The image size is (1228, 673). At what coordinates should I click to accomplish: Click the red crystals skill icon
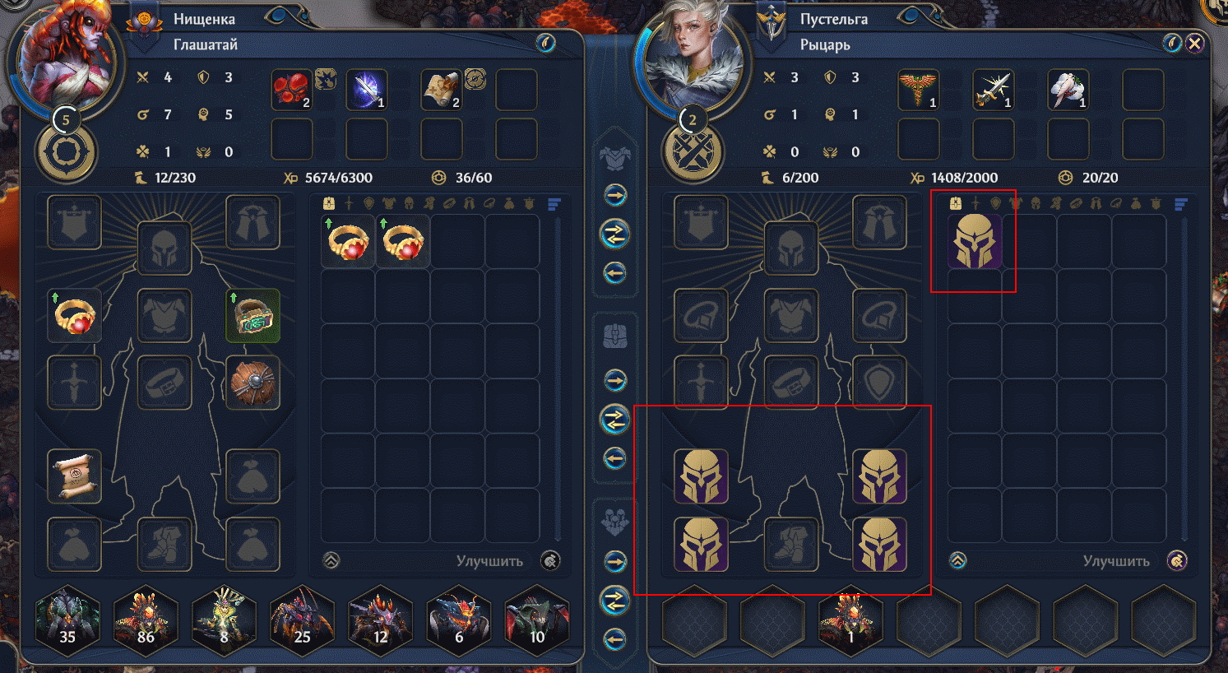coord(292,90)
